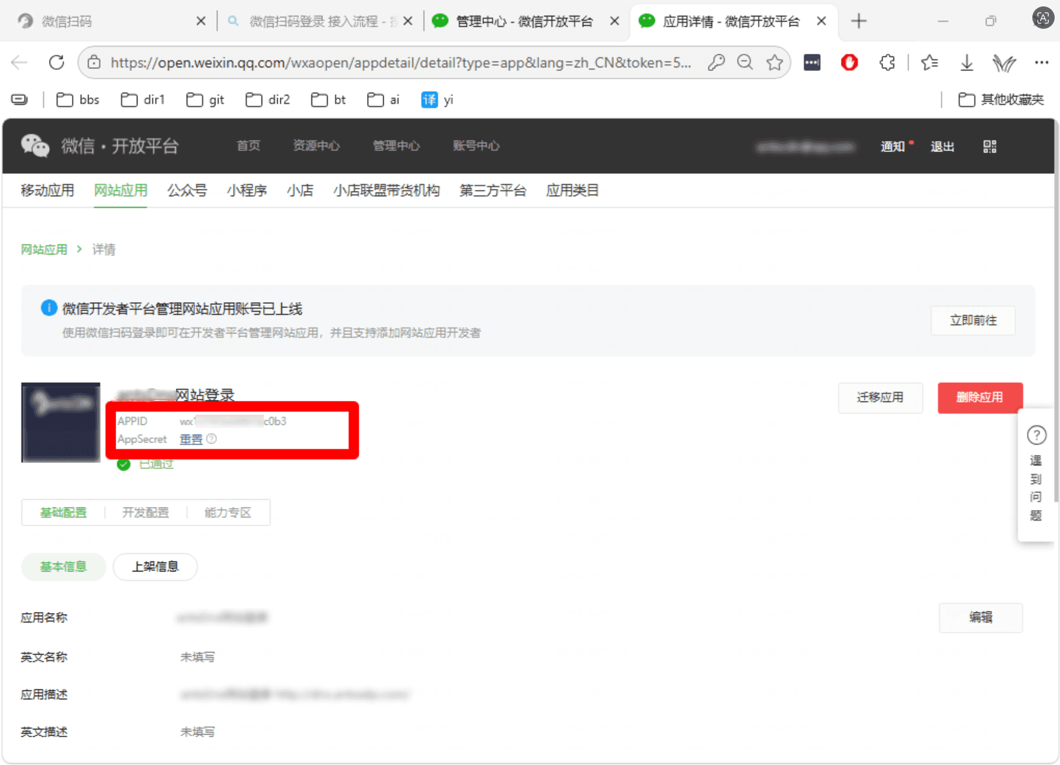This screenshot has height=765, width=1060.
Task: Switch to 能力专区 section
Action: [228, 512]
